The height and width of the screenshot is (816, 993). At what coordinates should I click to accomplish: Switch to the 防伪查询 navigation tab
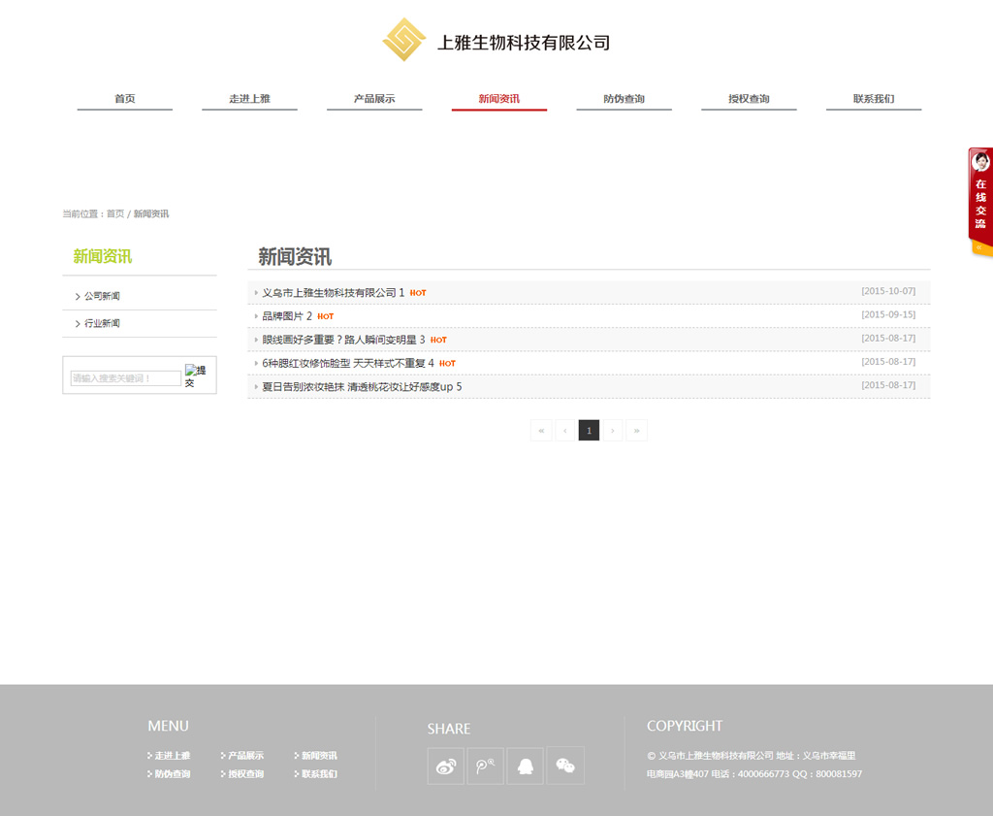[624, 99]
